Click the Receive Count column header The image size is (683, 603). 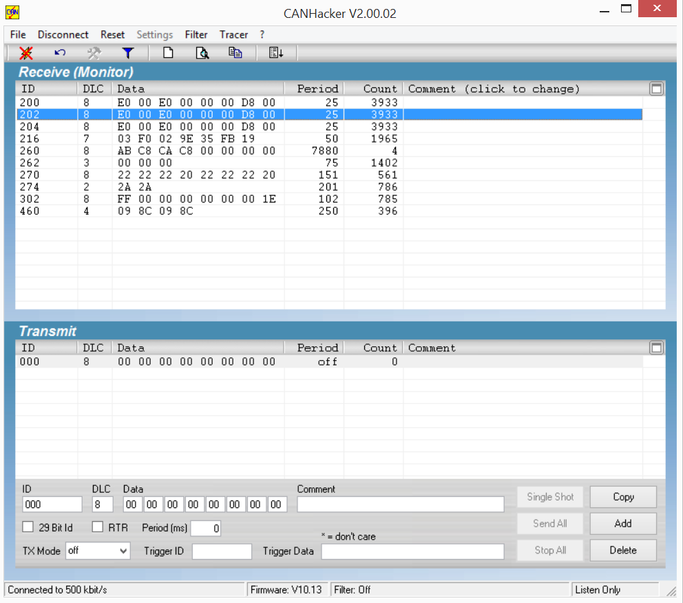(x=374, y=89)
